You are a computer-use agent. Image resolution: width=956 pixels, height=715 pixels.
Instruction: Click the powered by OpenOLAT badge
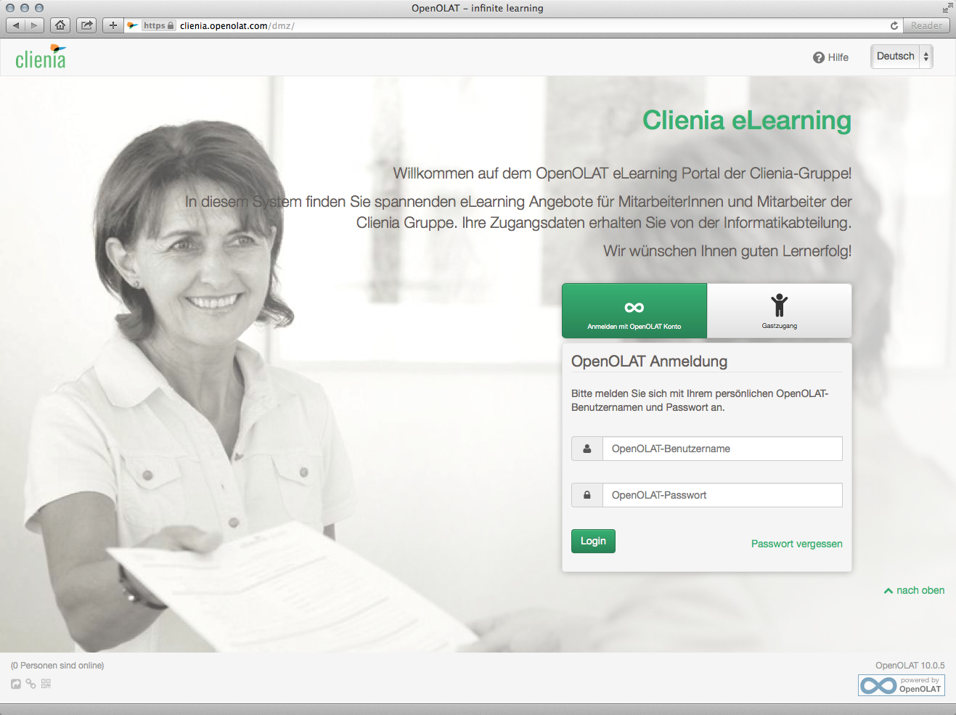click(x=902, y=685)
